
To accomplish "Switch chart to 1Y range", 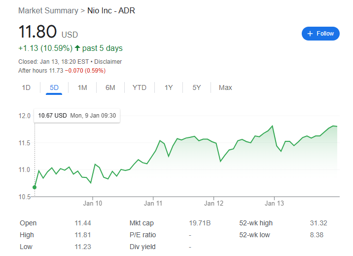I will 169,87.
